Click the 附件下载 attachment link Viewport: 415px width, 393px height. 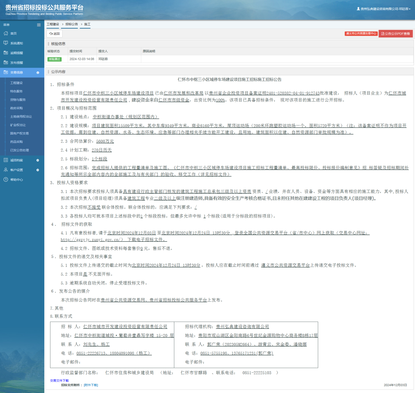[91, 385]
